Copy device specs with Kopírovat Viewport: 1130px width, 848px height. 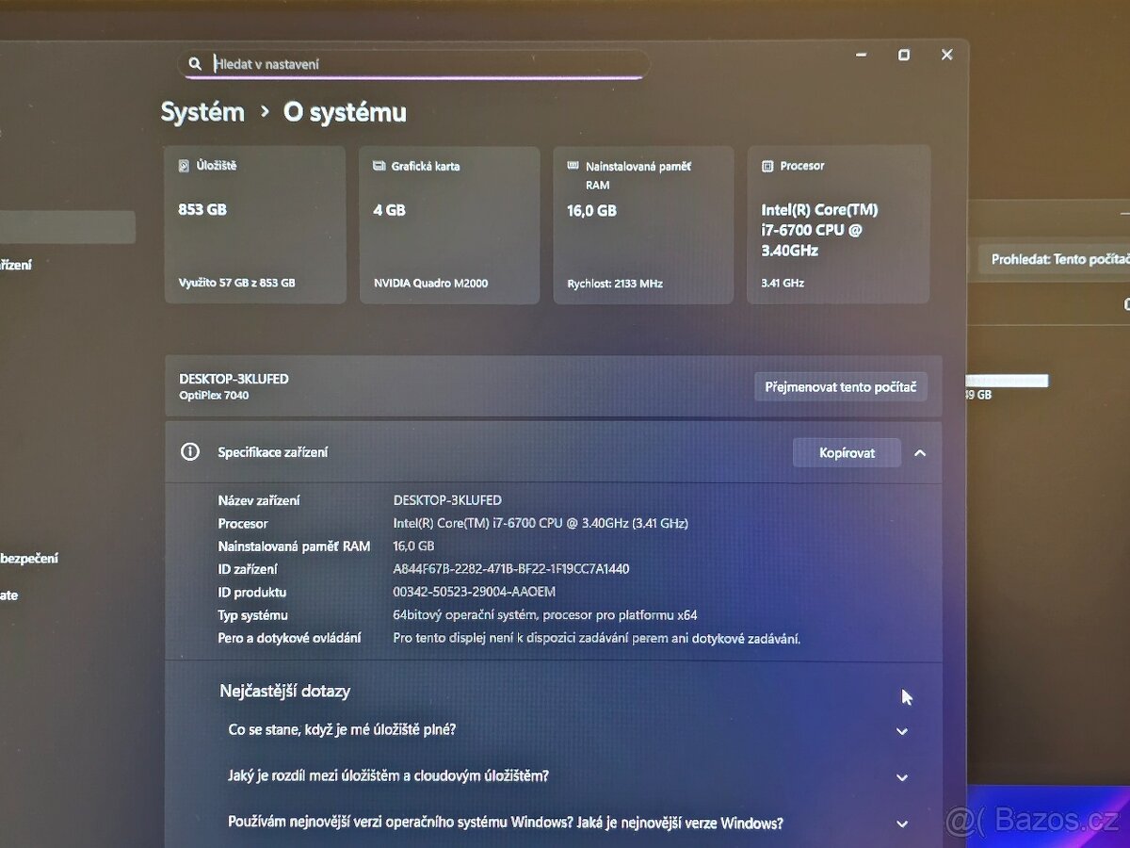click(847, 453)
